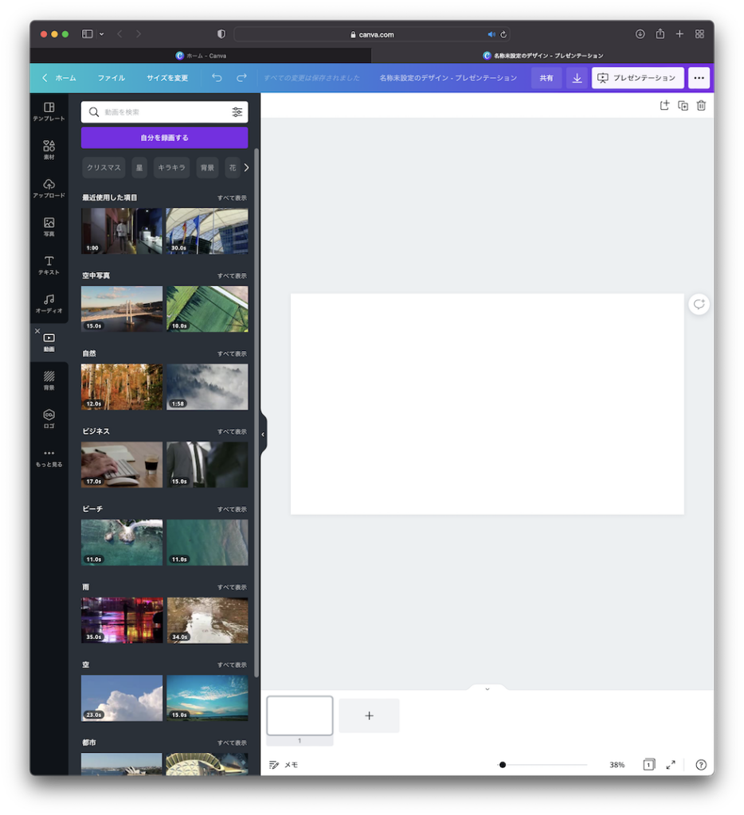
Task: Open the オーディオ (Audio) sidebar panel
Action: tap(49, 303)
